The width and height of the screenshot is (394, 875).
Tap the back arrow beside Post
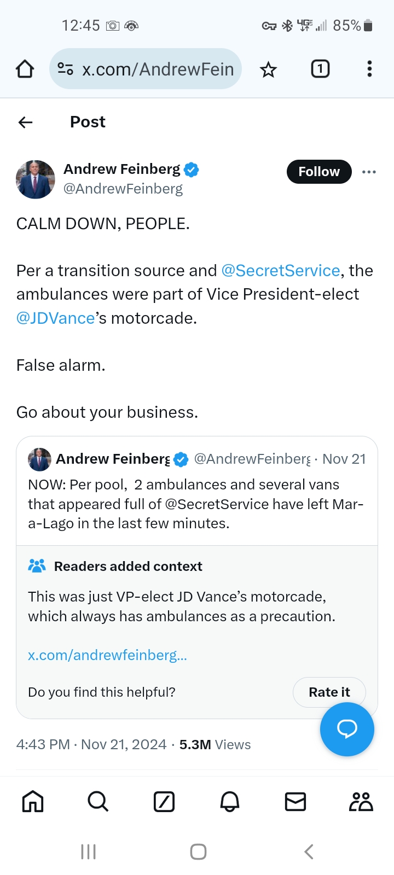(26, 122)
